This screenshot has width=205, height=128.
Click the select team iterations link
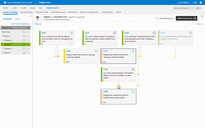[21, 24]
